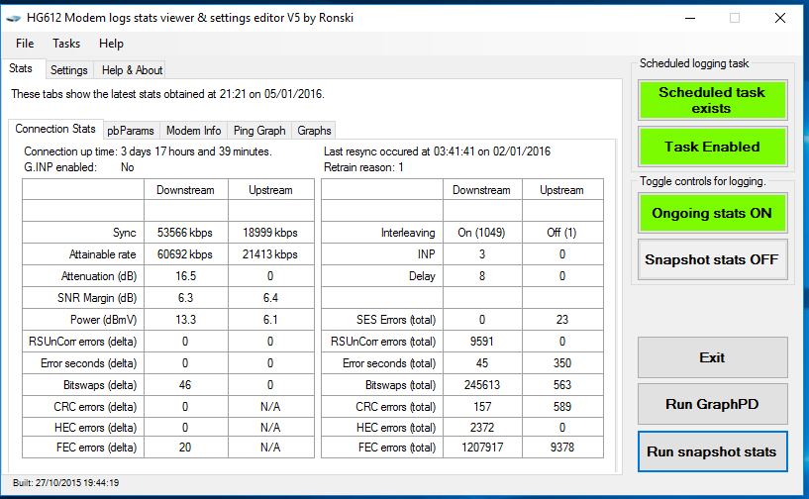Click the Exit button
The width and height of the screenshot is (809, 499).
coord(712,357)
